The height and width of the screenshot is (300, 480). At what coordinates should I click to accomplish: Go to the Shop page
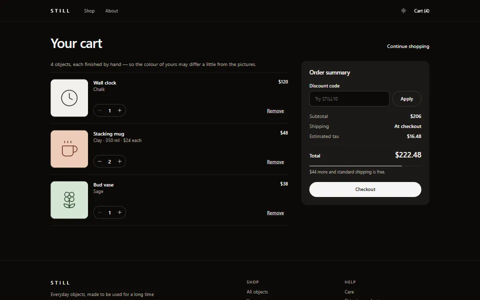(89, 10)
